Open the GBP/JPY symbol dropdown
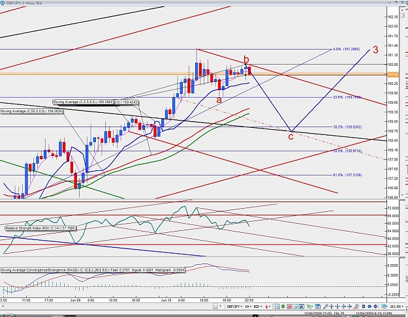 234,307
